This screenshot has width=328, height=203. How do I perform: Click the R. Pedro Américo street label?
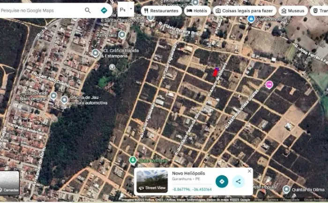[x=26, y=129]
